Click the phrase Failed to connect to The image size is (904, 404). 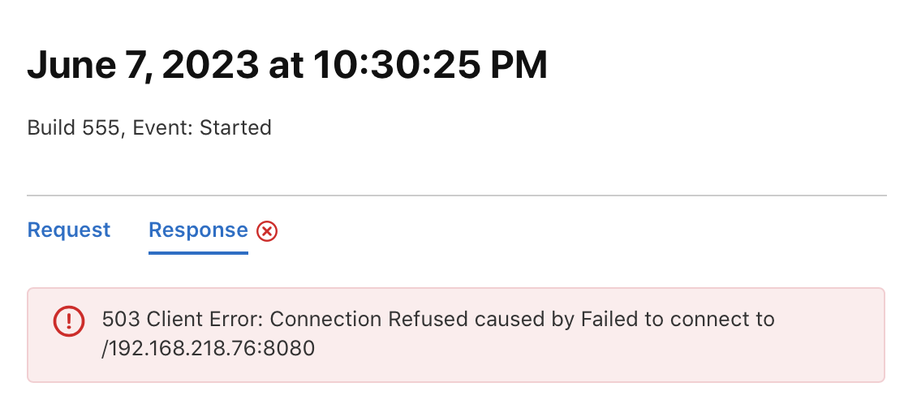click(678, 319)
